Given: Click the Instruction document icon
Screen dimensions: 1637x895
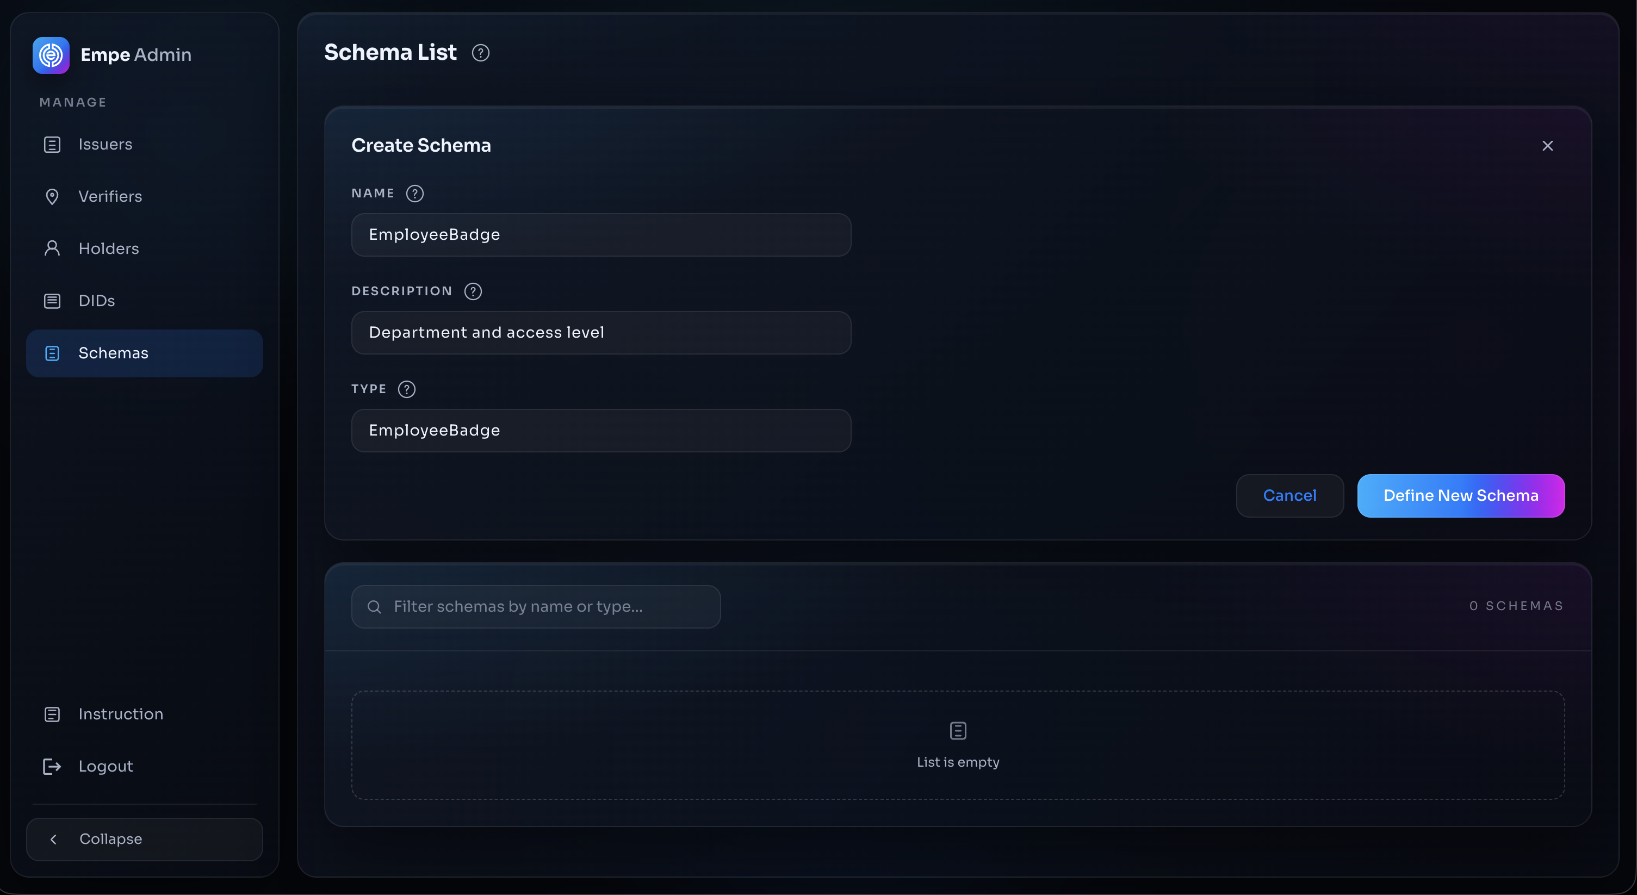Looking at the screenshot, I should click(52, 714).
